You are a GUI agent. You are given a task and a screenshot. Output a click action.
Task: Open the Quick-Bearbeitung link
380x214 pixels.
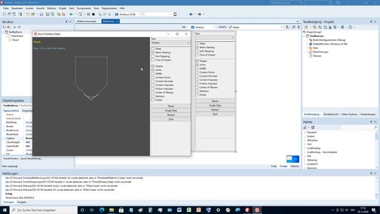31,159
